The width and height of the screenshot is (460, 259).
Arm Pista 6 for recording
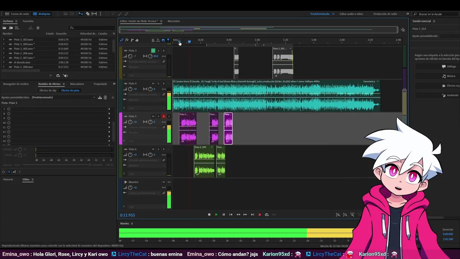(x=164, y=149)
